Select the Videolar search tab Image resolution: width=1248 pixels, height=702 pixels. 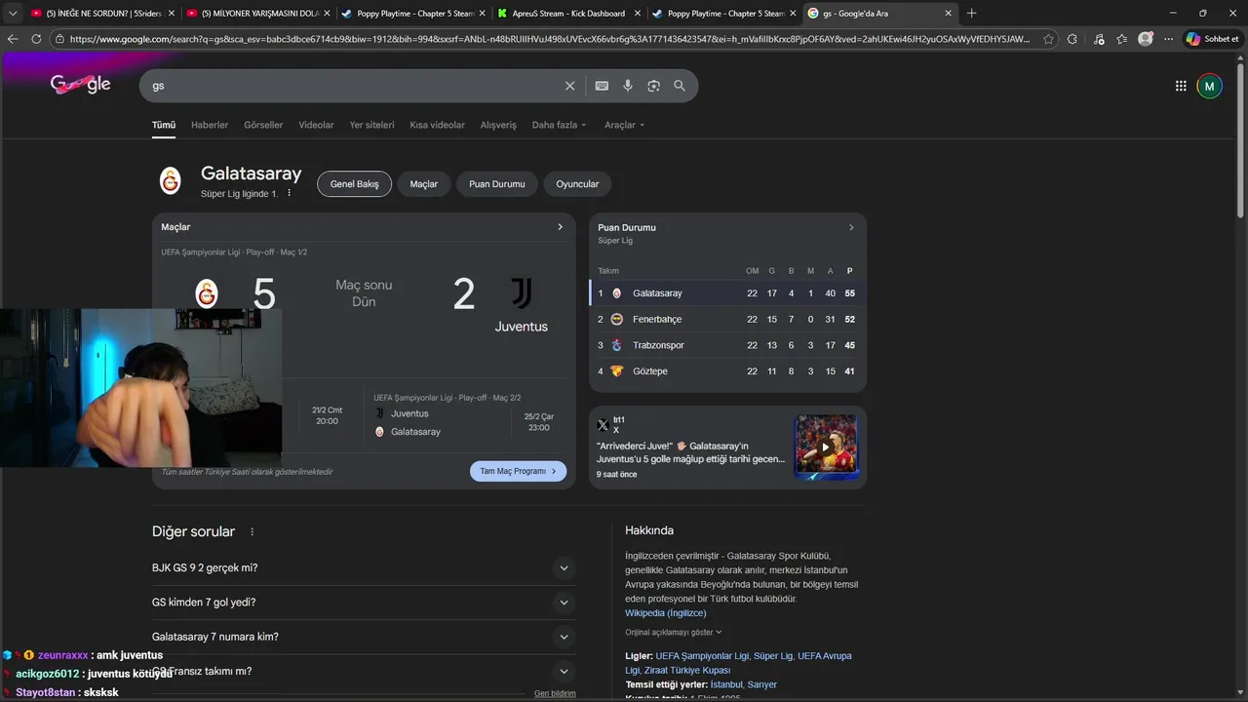[316, 125]
